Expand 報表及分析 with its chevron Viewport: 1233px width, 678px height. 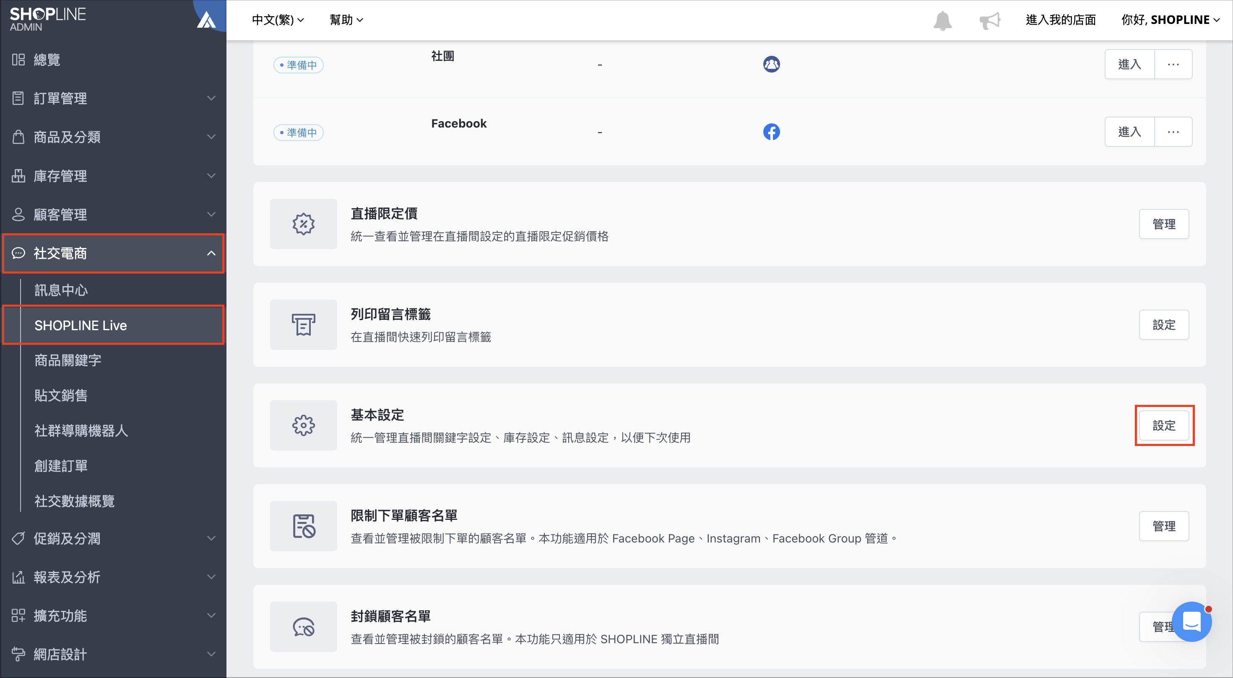click(x=211, y=577)
